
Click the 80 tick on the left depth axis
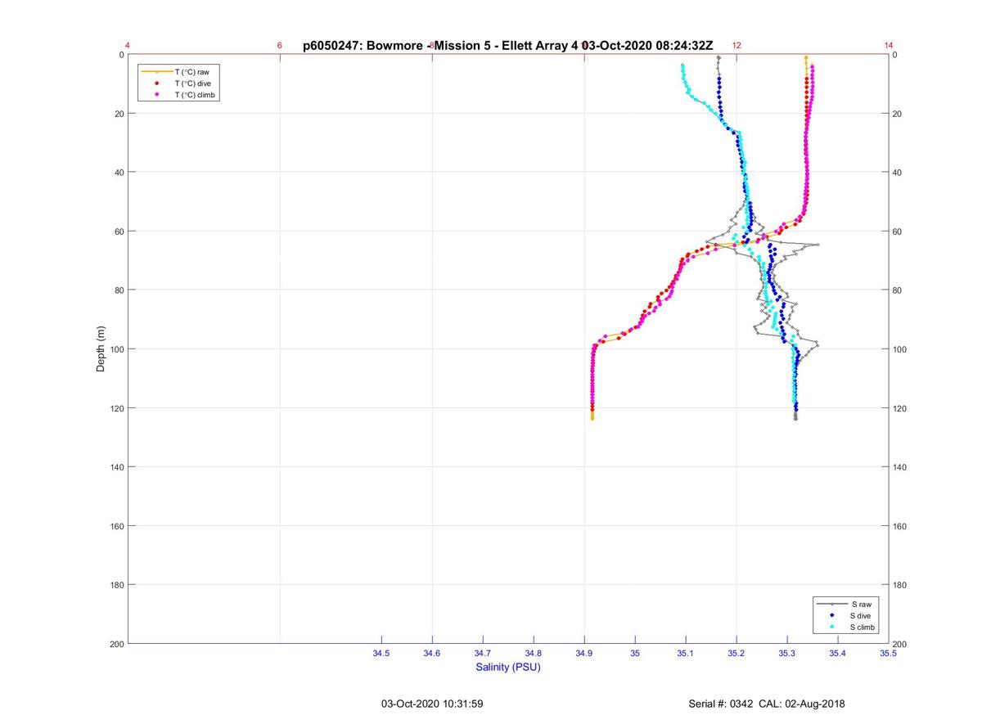[x=119, y=290]
